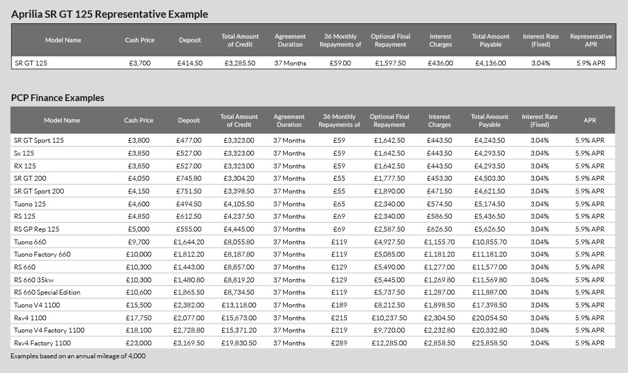Select the £10,237.50 optional final repayment cell

pos(389,318)
